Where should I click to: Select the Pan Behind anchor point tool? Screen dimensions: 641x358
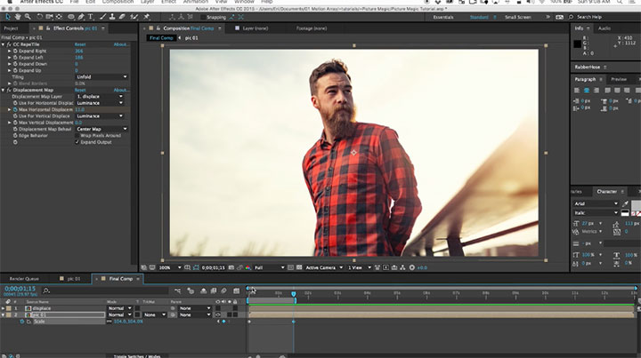(60, 17)
